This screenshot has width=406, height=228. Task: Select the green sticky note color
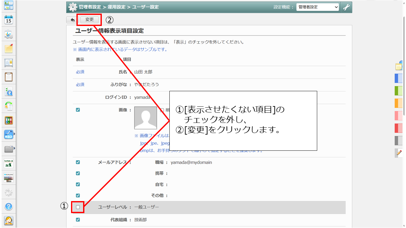coord(398,91)
